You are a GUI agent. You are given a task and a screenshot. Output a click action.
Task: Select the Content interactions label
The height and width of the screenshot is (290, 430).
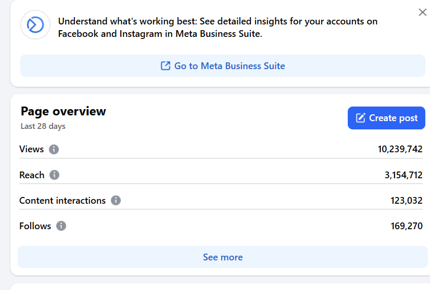point(62,201)
